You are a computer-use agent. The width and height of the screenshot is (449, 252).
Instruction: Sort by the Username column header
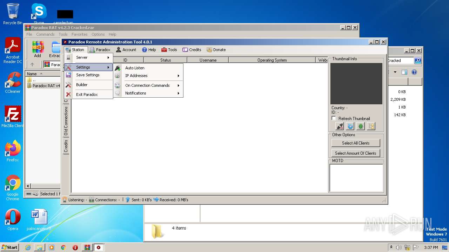tap(208, 60)
